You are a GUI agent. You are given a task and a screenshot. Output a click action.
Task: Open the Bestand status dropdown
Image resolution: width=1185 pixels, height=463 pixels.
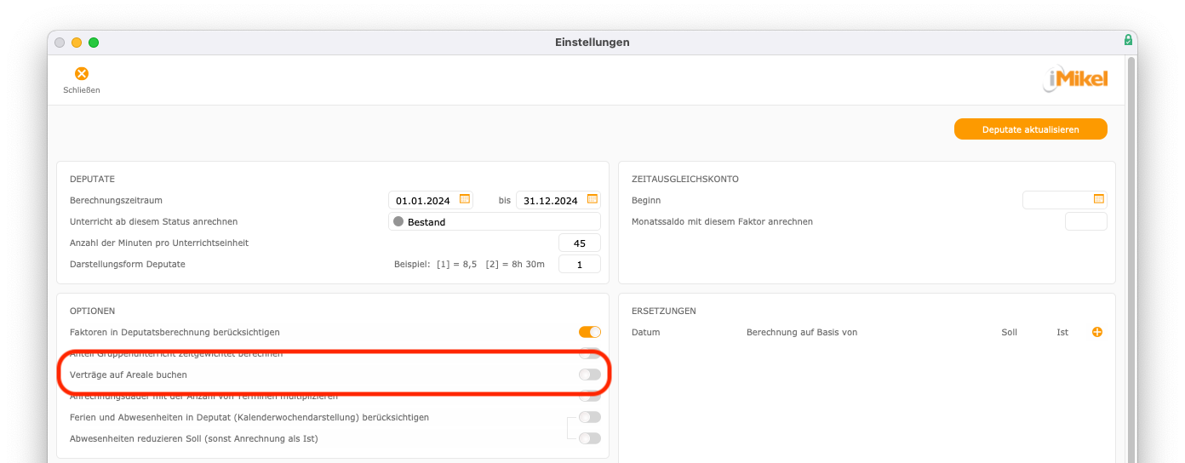pos(495,221)
